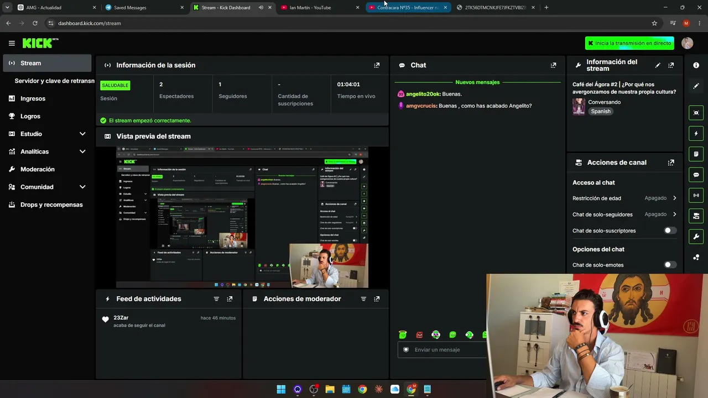Click Inicia la transmisión en directo button
The image size is (708, 398).
(629, 43)
